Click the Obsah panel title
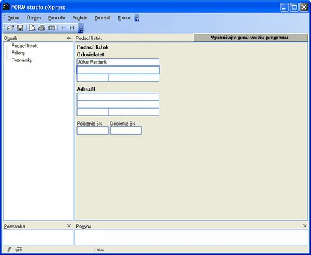The width and height of the screenshot is (311, 255). pos(10,38)
